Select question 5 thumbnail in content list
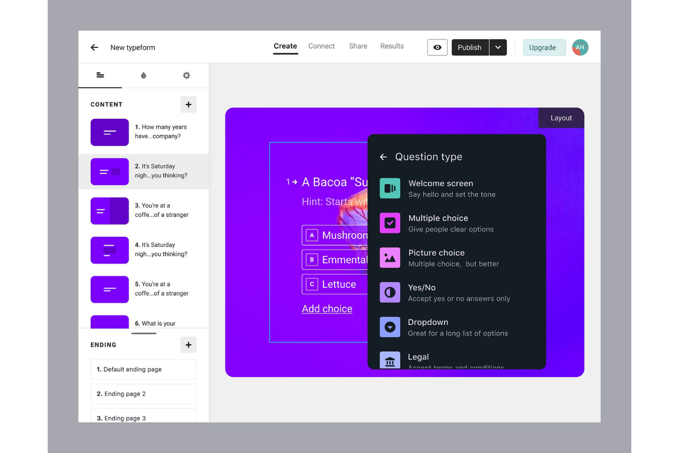Image resolution: width=679 pixels, height=453 pixels. [110, 290]
